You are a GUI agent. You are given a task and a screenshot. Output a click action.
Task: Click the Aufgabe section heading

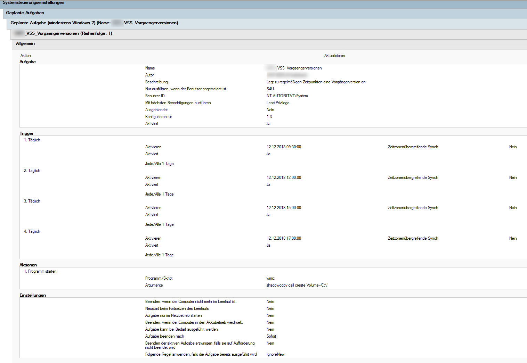click(x=27, y=62)
